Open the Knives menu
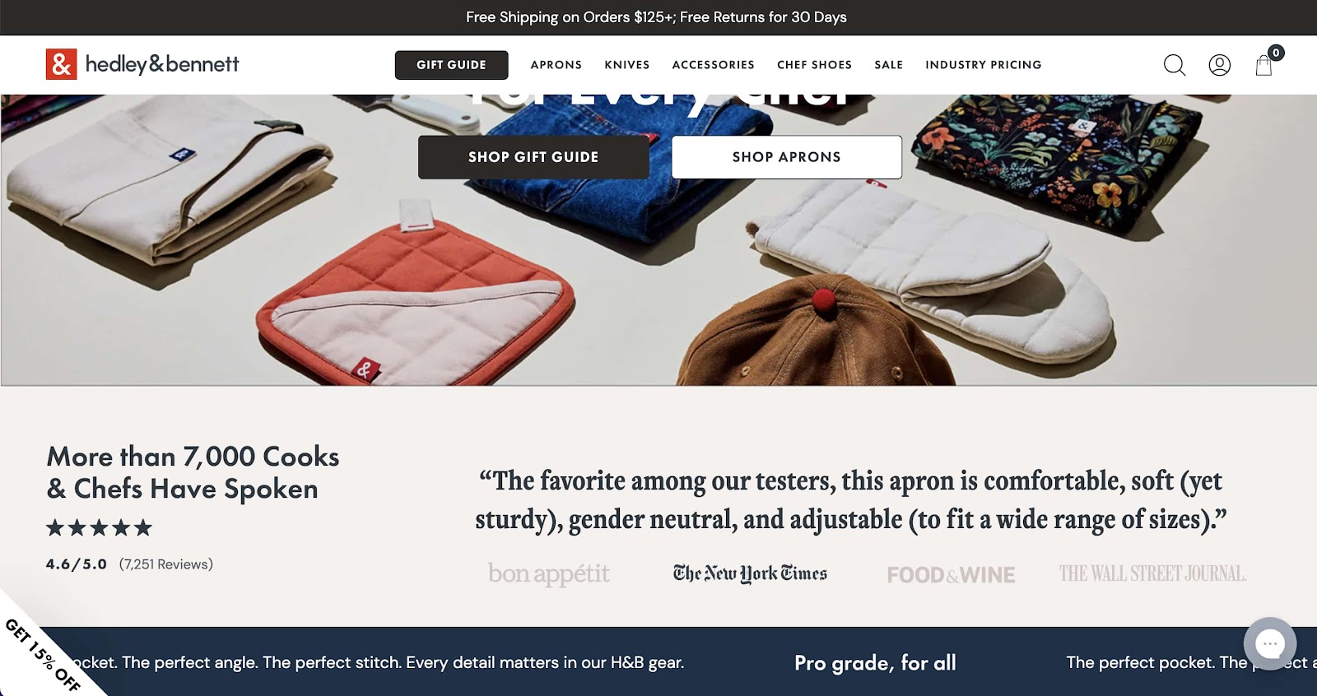The width and height of the screenshot is (1317, 696). [x=627, y=65]
